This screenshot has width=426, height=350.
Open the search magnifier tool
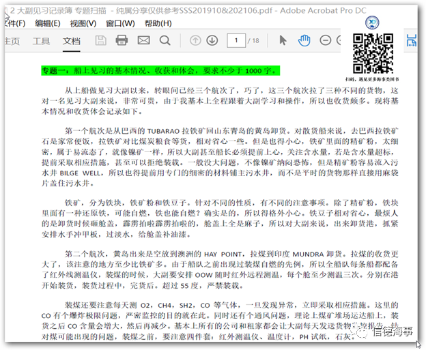click(165, 40)
